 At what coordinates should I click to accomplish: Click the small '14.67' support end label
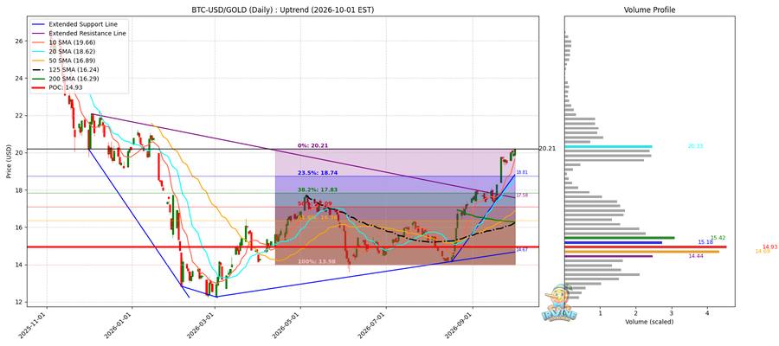click(x=522, y=250)
